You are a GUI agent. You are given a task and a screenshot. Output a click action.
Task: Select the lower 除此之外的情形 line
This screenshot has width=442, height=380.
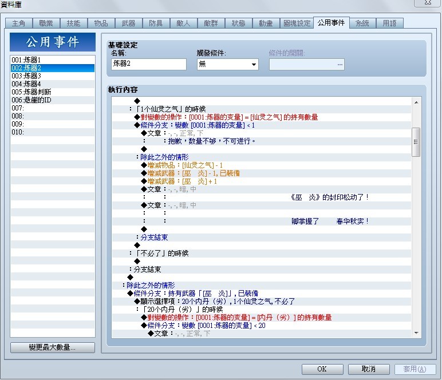tap(262, 286)
